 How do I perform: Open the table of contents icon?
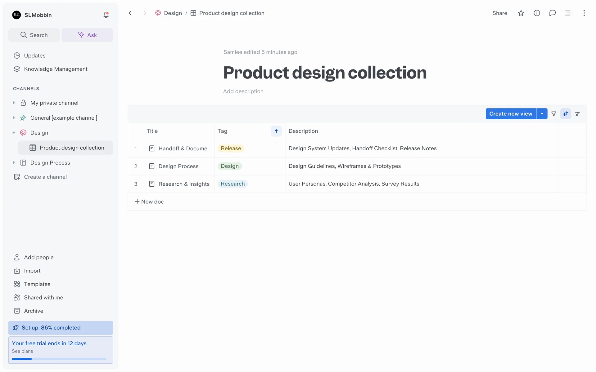[x=568, y=13]
